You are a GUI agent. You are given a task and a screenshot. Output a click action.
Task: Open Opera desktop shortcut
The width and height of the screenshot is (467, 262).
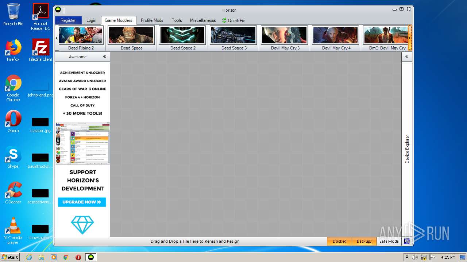click(13, 122)
